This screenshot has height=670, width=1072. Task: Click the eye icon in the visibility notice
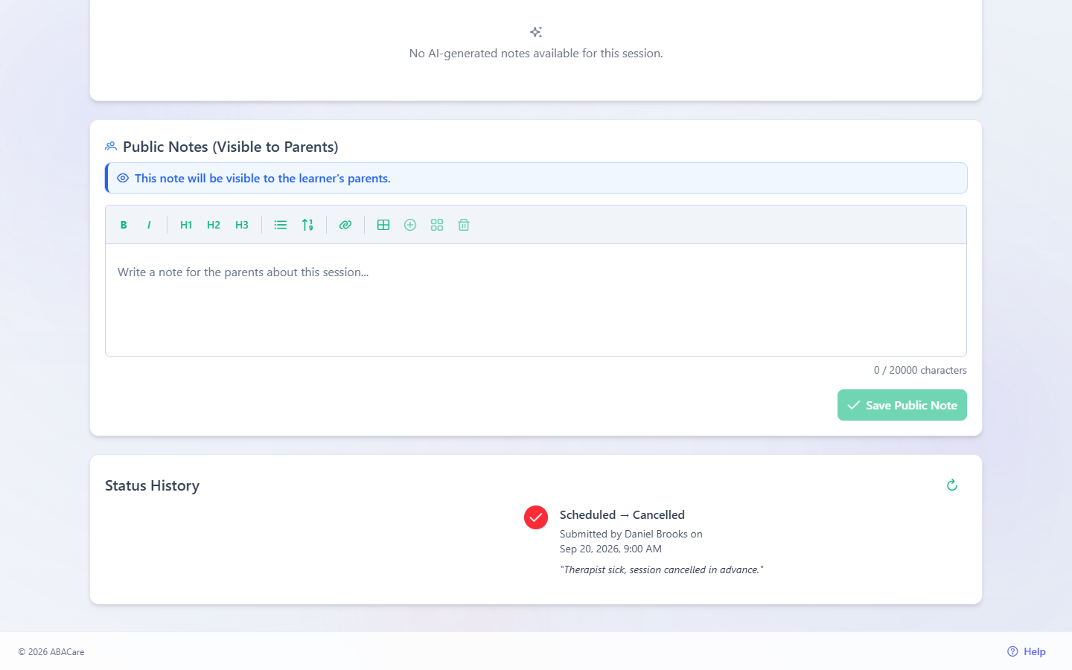click(123, 178)
